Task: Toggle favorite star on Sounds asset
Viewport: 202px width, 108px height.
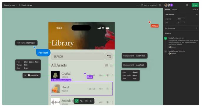Action: tap(107, 102)
